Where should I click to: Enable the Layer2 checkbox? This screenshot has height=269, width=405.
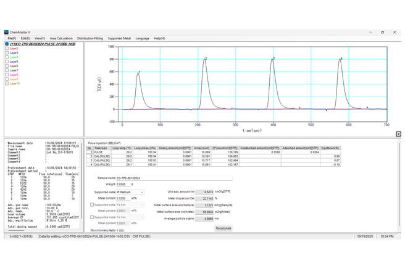(x=7, y=49)
